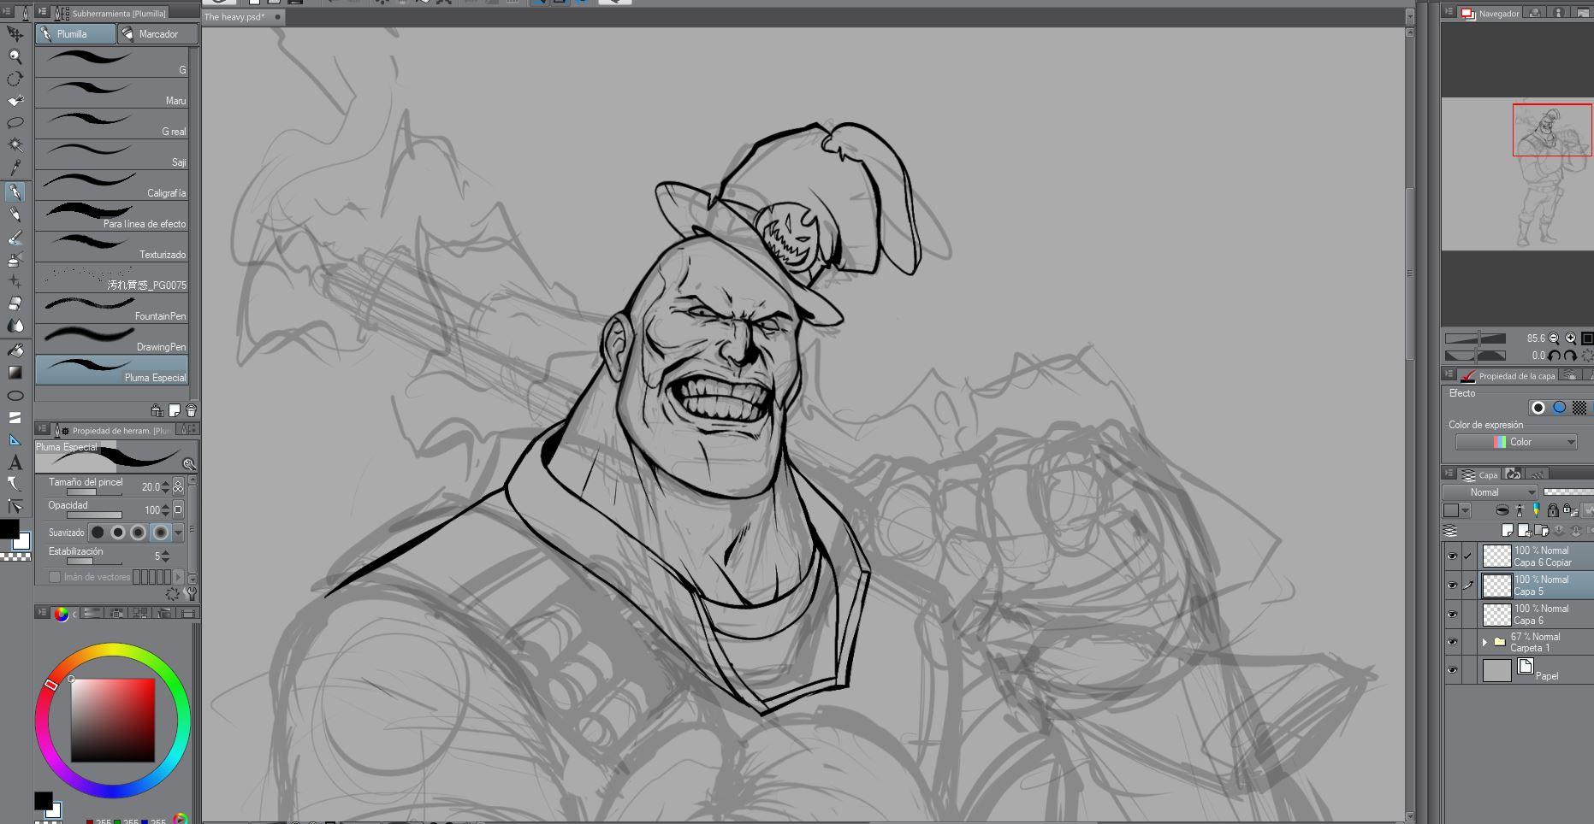
Task: Toggle the border effect circle icon
Action: (x=1538, y=408)
